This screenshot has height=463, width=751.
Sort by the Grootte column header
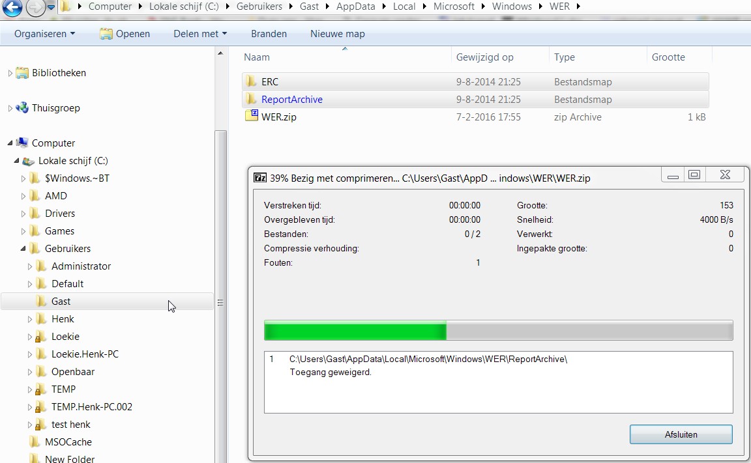(679, 57)
